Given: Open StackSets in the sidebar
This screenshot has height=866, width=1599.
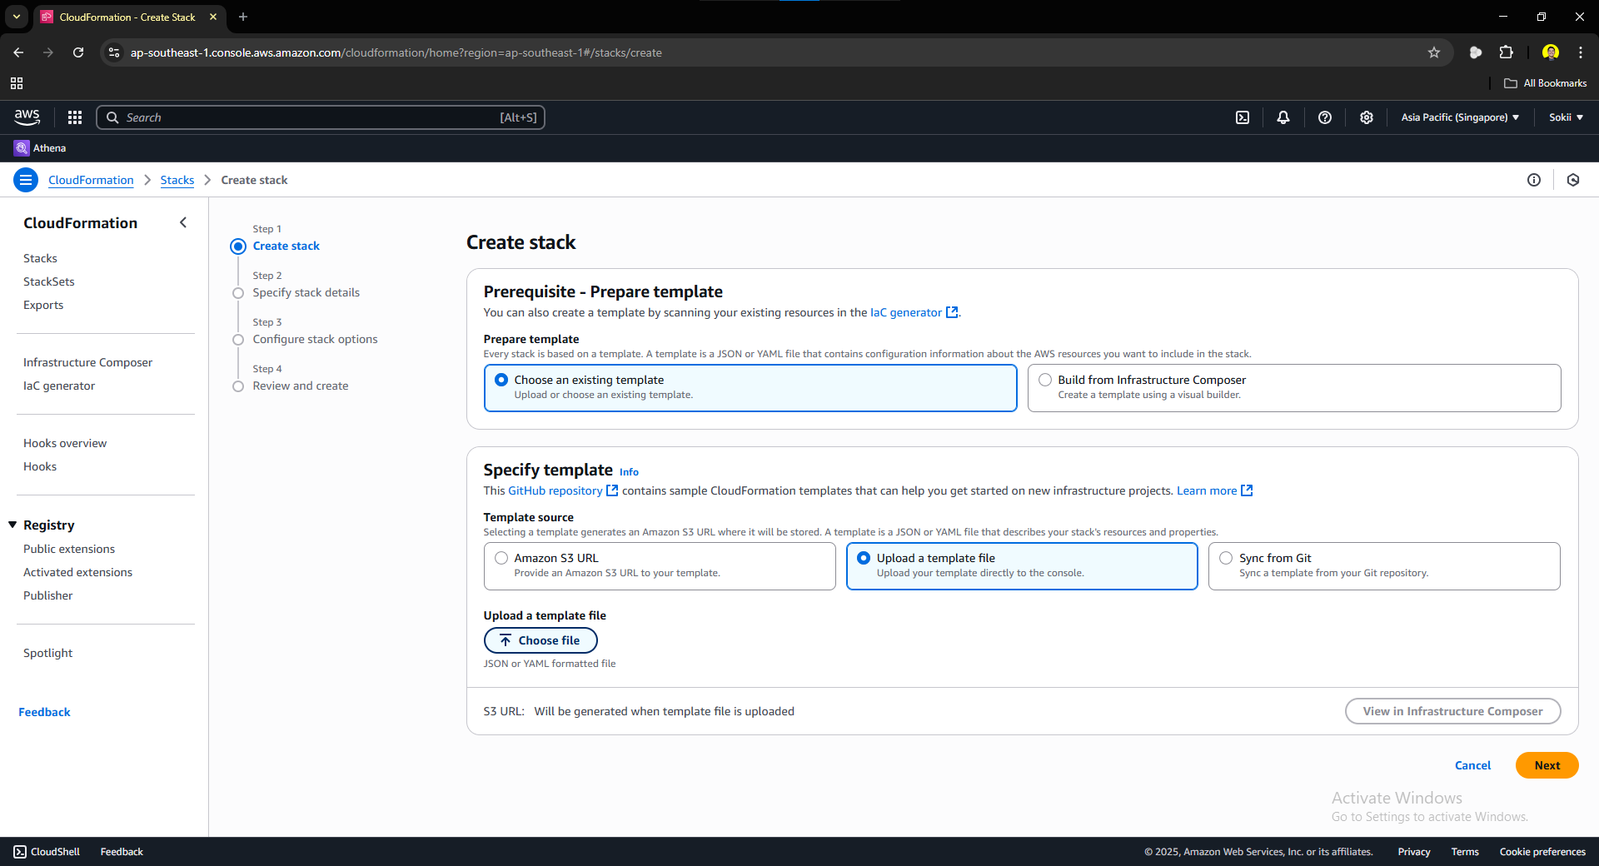Looking at the screenshot, I should (x=49, y=281).
